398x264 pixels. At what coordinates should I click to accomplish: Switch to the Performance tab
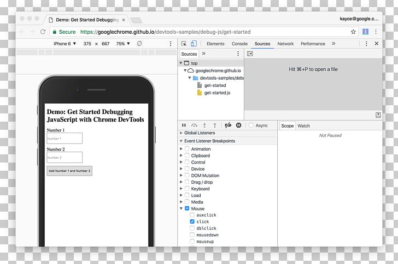point(313,44)
